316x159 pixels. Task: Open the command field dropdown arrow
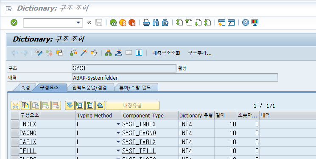pos(78,22)
